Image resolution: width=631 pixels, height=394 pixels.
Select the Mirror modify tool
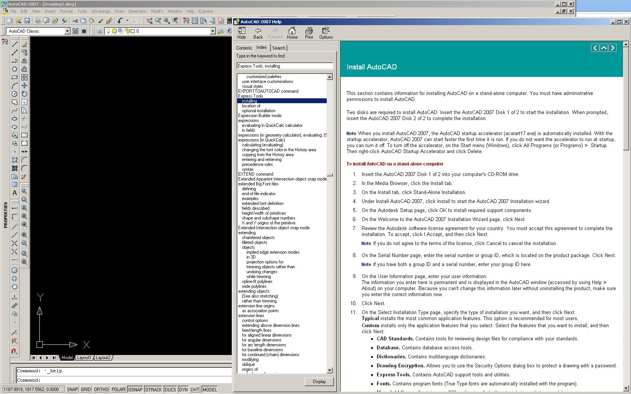24,61
